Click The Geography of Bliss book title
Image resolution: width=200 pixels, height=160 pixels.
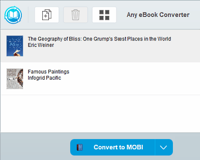[100, 39]
